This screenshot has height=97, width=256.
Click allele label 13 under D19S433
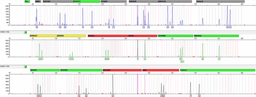tap(42, 59)
